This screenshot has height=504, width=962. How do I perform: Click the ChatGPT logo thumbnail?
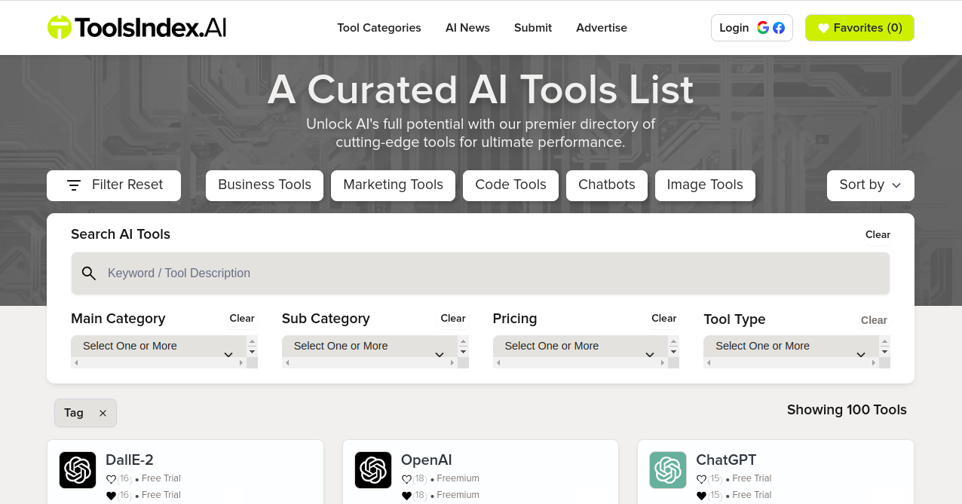668,470
